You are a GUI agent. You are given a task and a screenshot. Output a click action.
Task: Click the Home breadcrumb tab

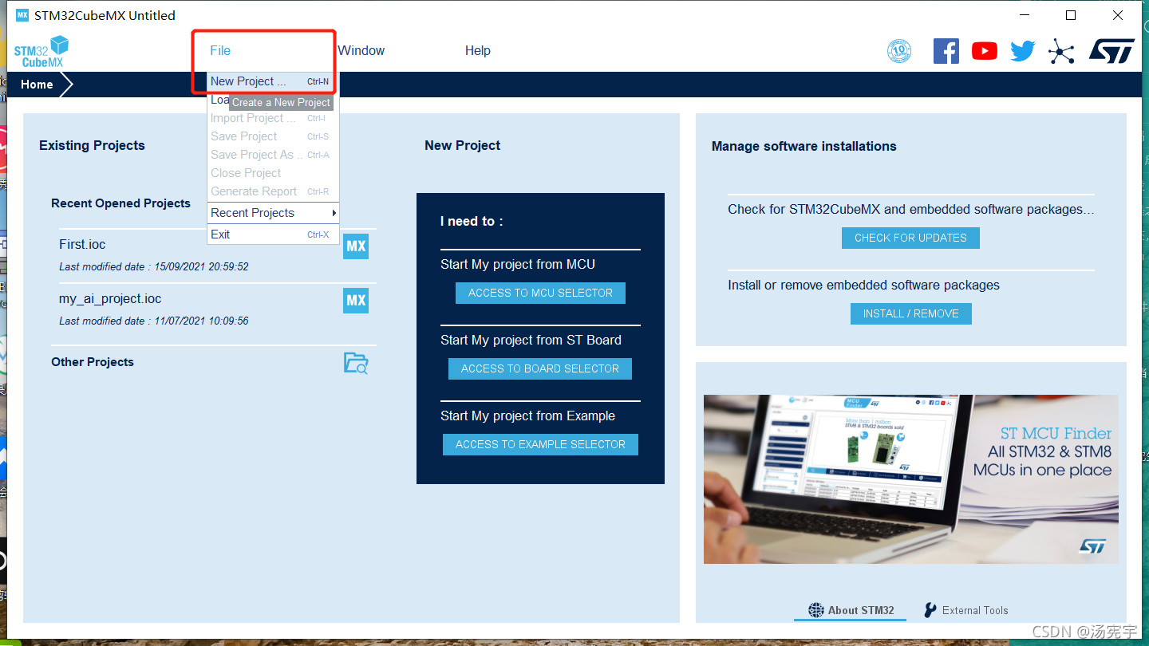[37, 85]
